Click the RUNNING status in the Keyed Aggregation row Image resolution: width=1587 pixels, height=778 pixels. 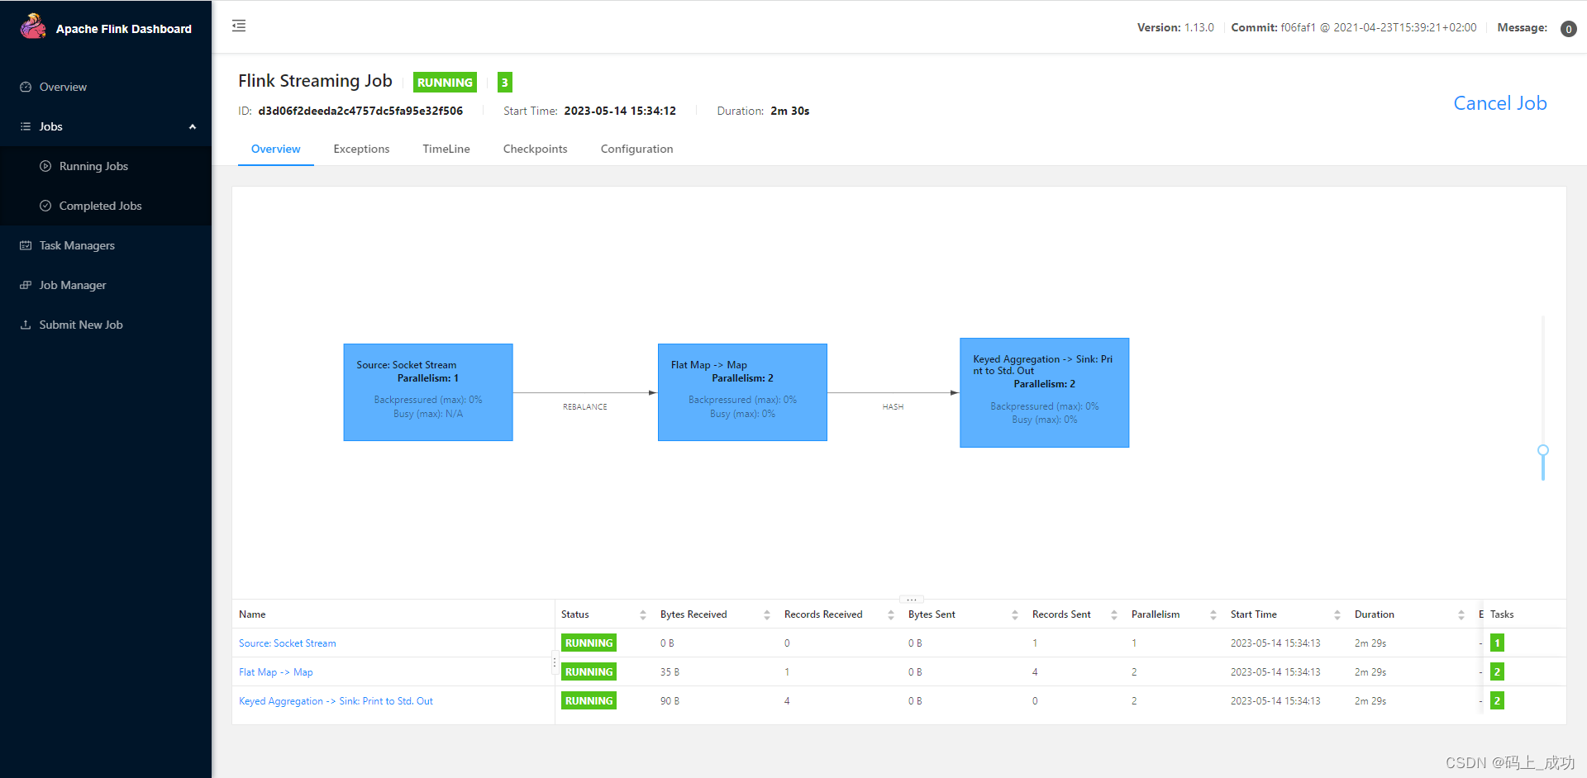point(589,700)
